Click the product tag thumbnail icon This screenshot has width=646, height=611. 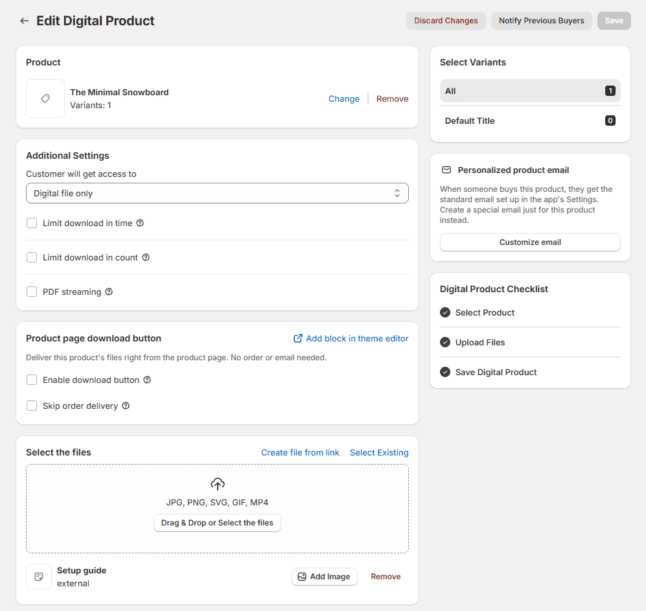[x=45, y=98]
